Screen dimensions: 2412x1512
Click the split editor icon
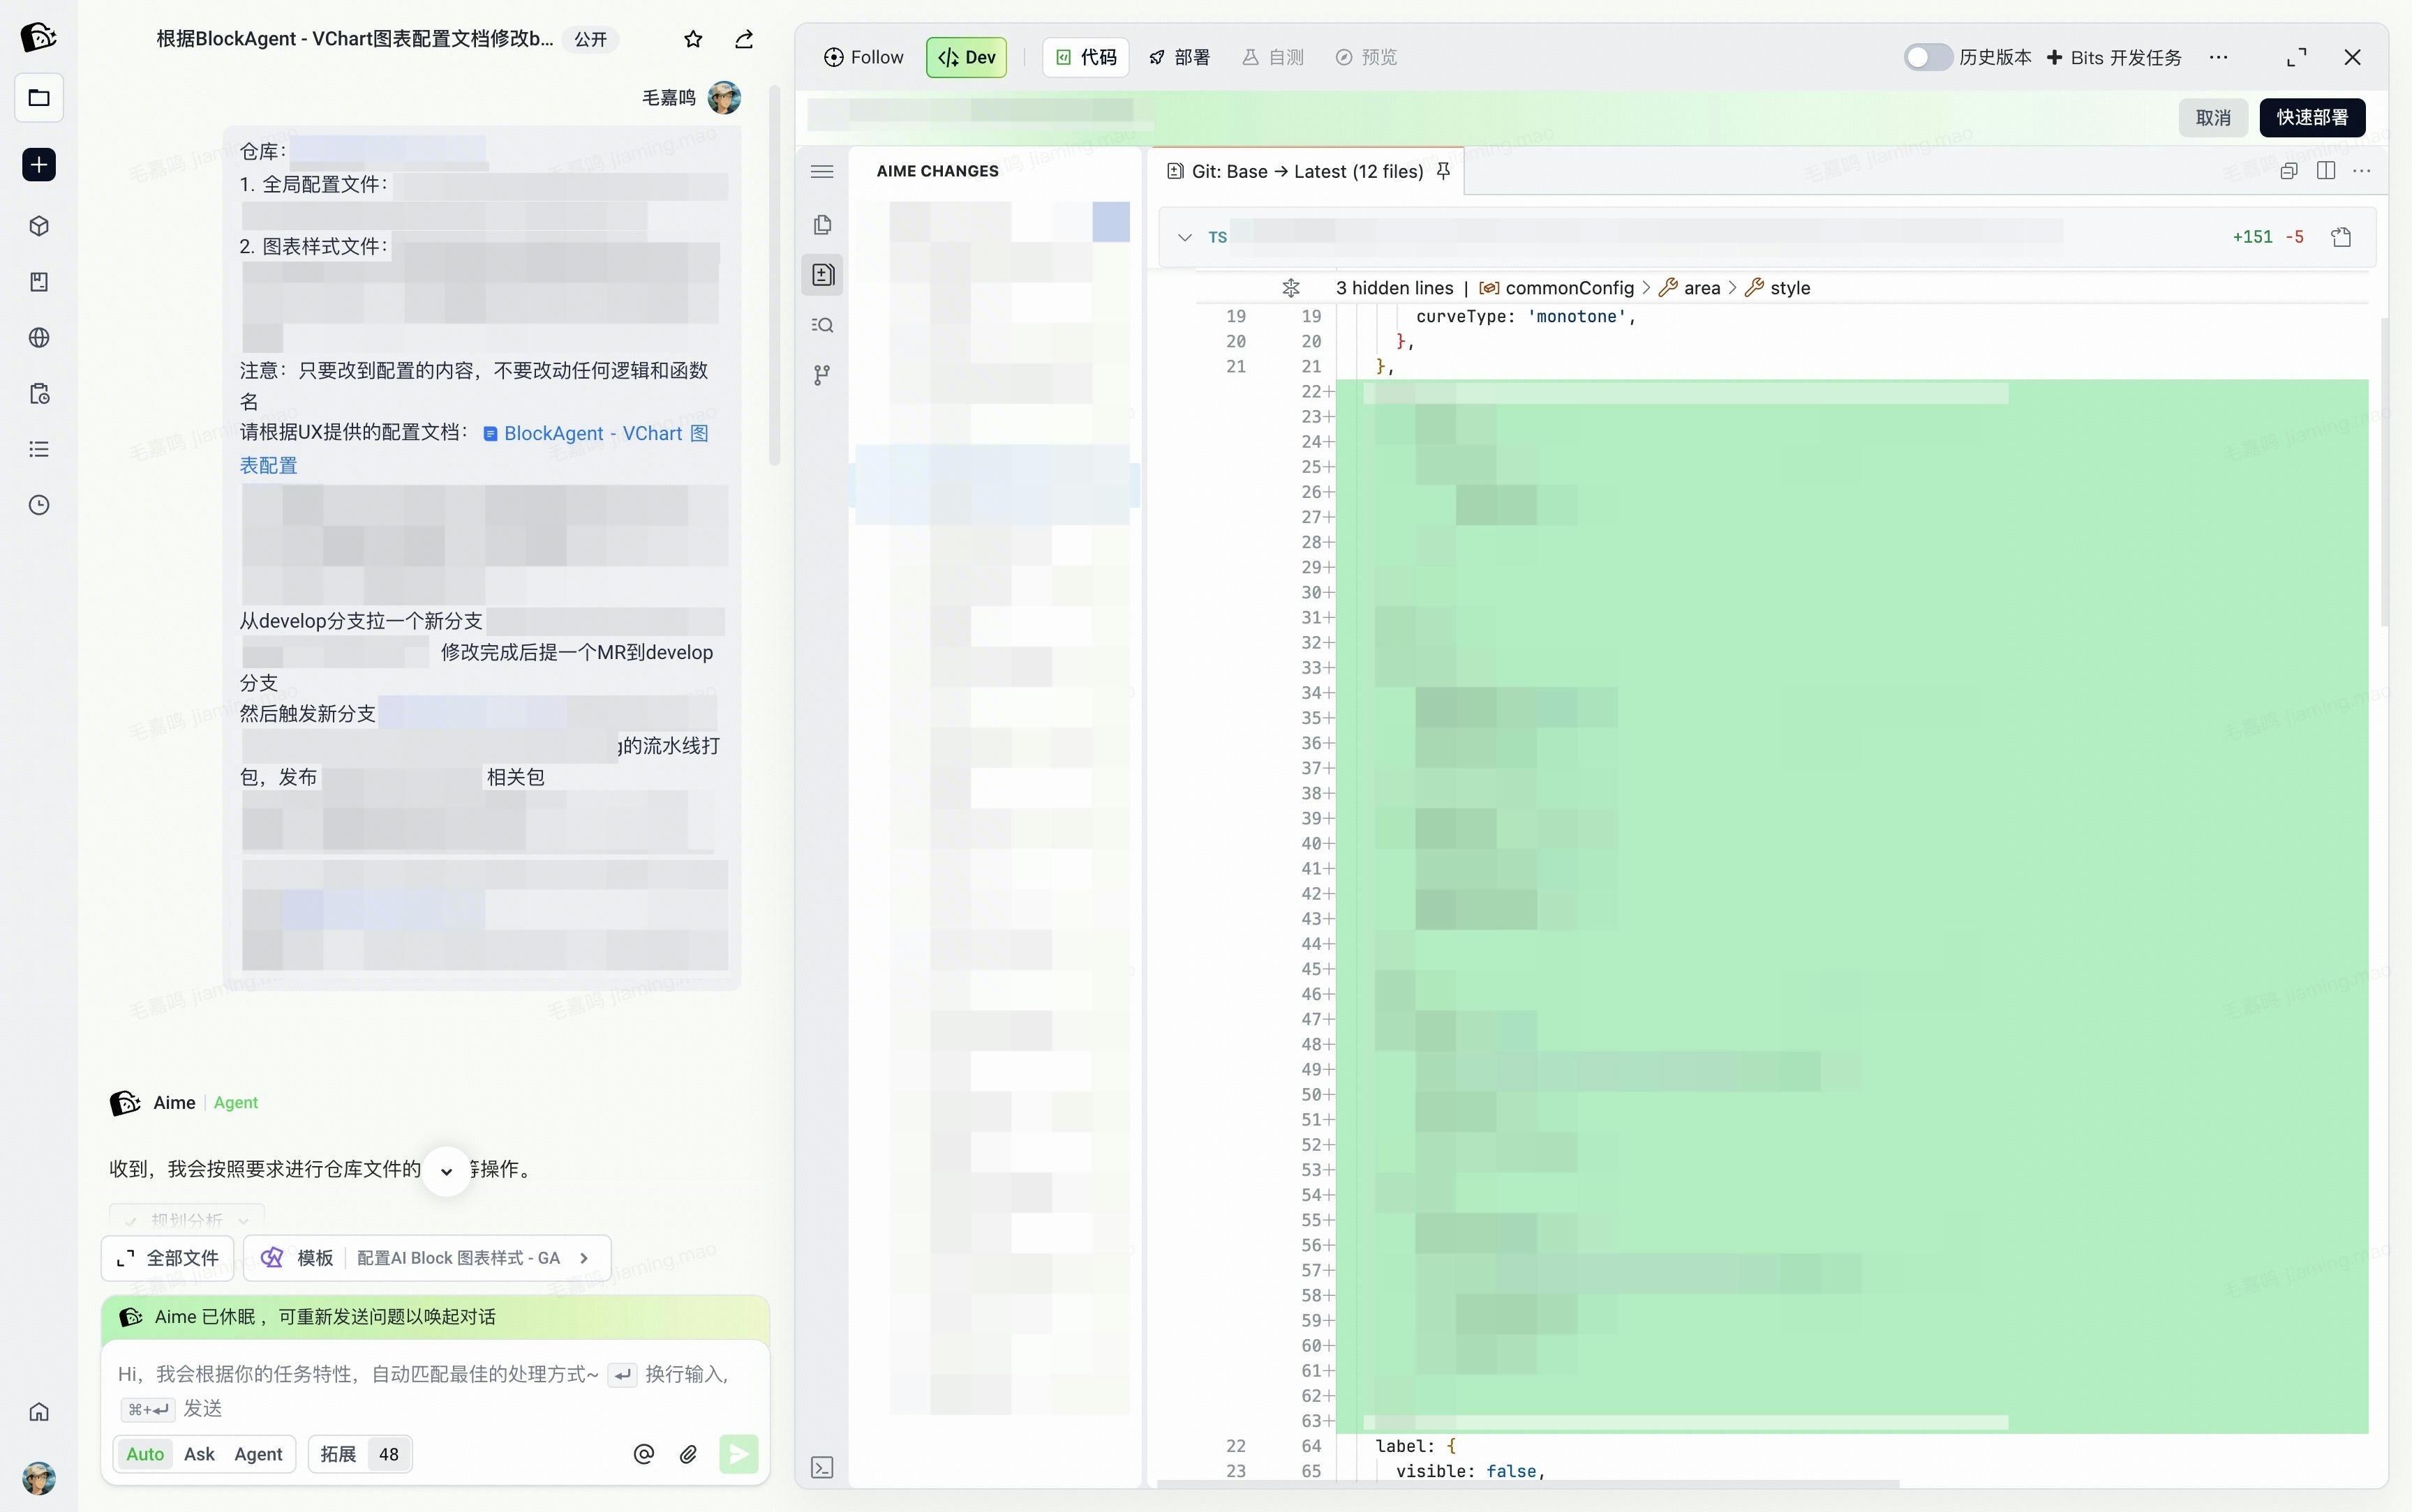click(2326, 171)
